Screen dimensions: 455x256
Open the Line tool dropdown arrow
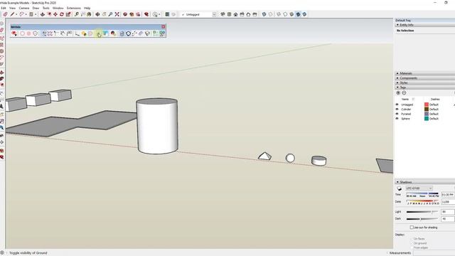[16, 14]
